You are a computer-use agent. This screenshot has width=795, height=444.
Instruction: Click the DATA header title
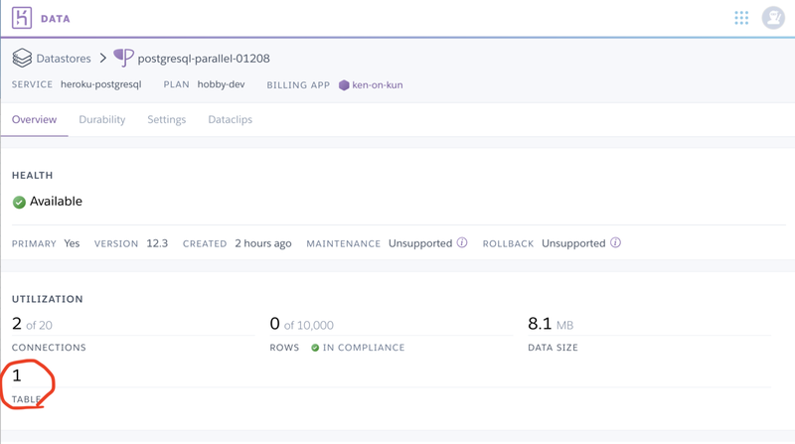point(56,19)
